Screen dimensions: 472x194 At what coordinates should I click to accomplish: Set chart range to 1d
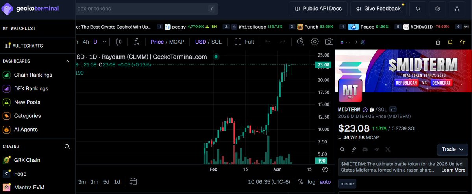pyautogui.click(x=117, y=182)
